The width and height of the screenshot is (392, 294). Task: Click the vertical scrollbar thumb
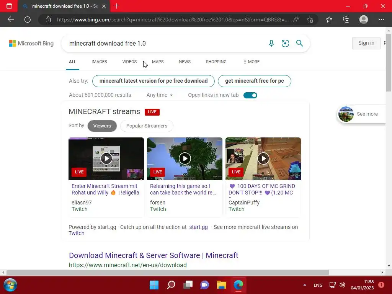click(389, 62)
